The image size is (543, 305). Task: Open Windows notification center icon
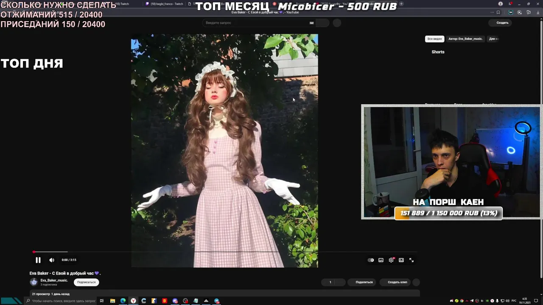tap(536, 301)
